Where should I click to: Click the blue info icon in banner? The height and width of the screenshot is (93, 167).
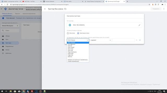[3, 18]
